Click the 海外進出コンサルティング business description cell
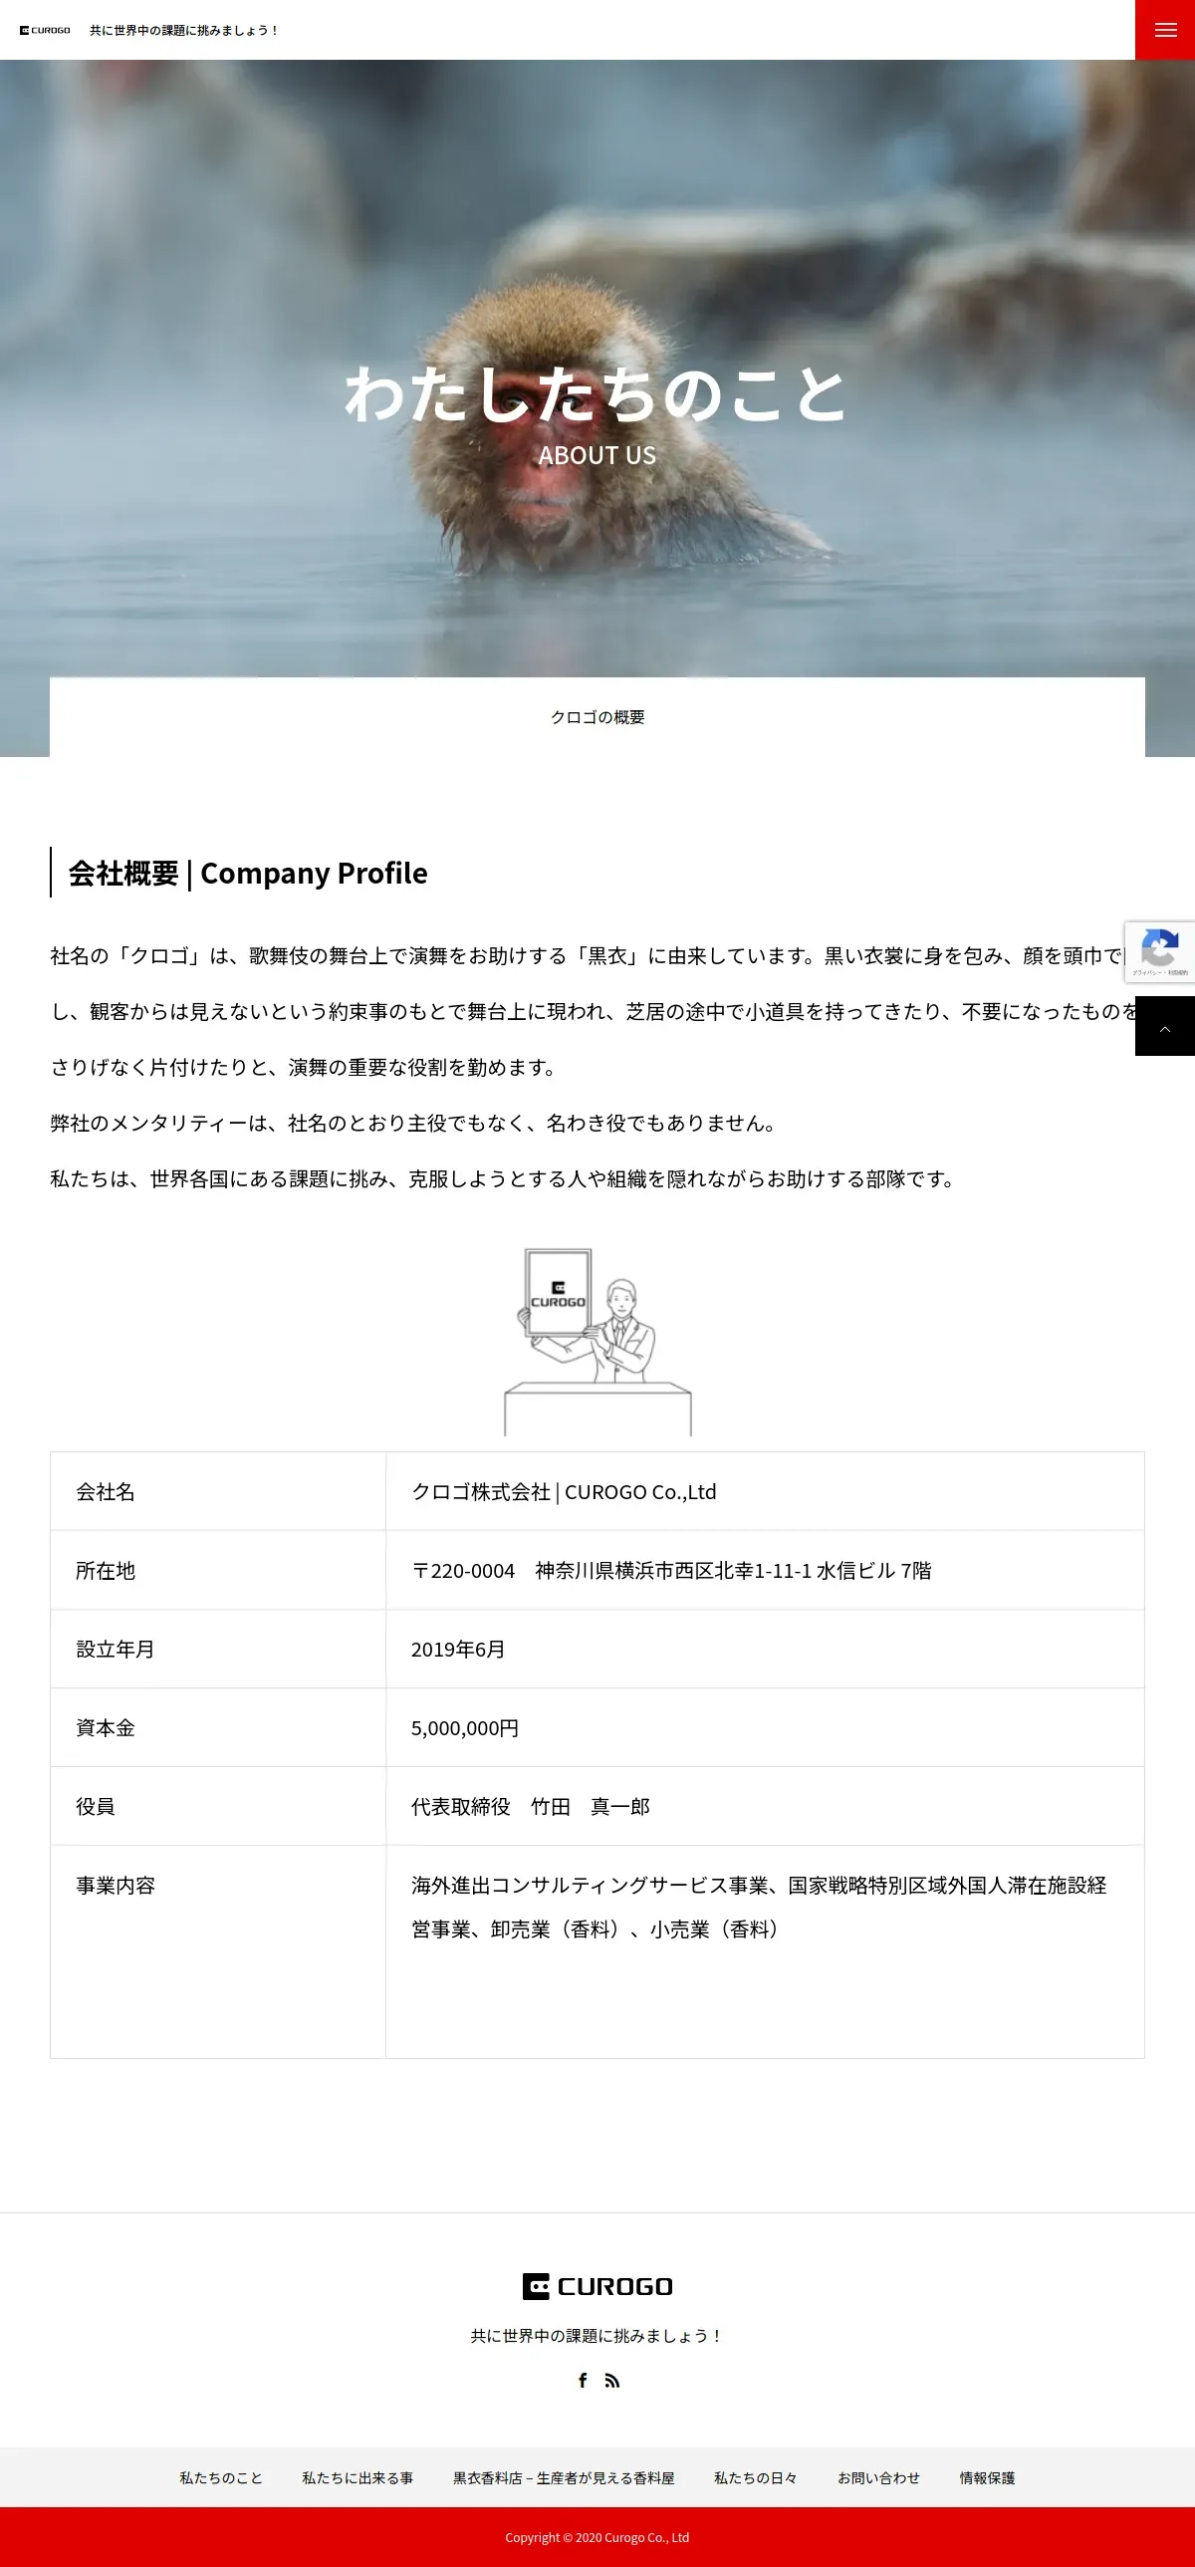Screen dimensions: 1195x2567 (x=765, y=1952)
